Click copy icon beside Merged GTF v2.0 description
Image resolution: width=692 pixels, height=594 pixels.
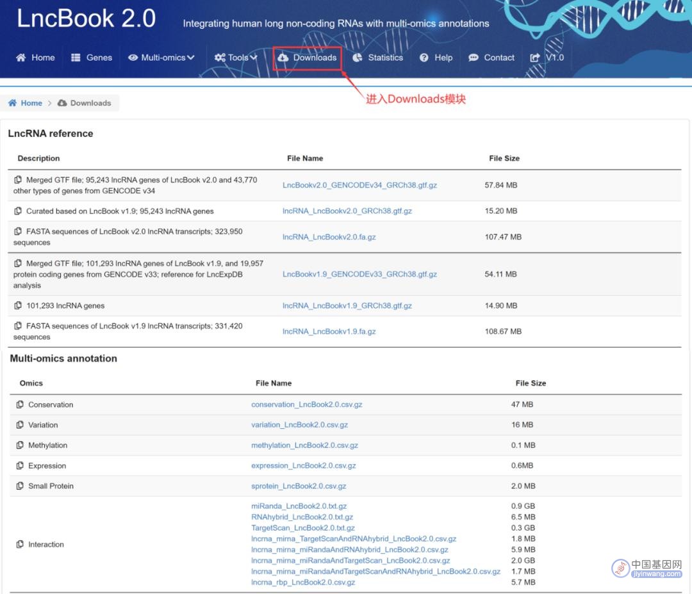[18, 180]
